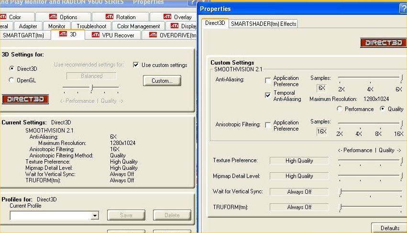Click the DIRECT3D logo in 3D settings panel
Image resolution: width=407 pixels, height=233 pixels.
pyautogui.click(x=25, y=99)
